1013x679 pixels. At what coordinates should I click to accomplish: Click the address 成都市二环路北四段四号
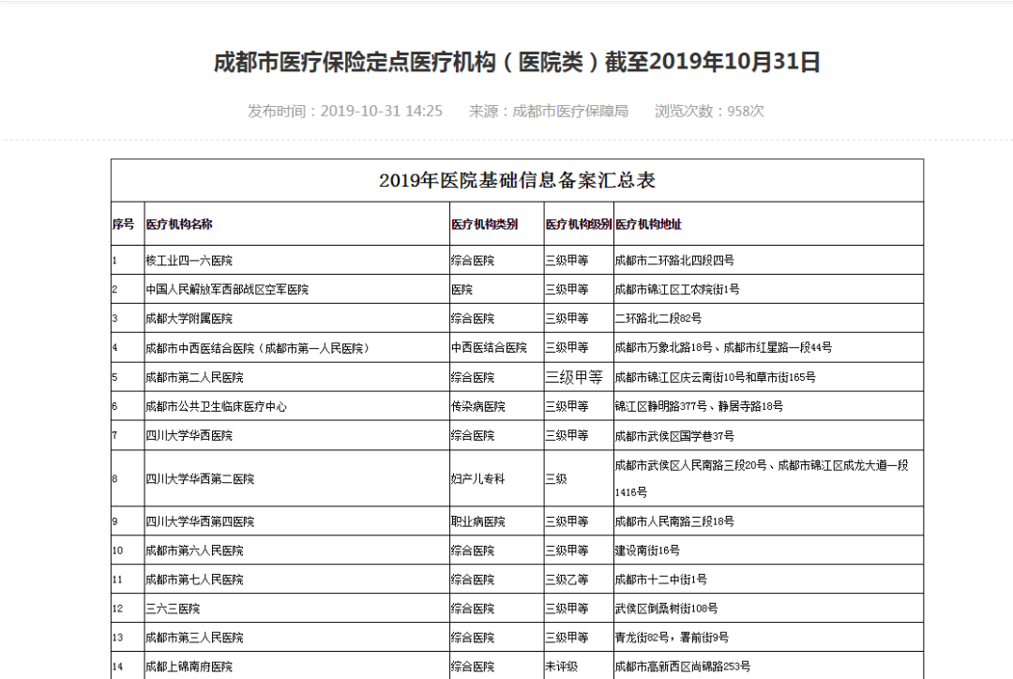point(674,261)
